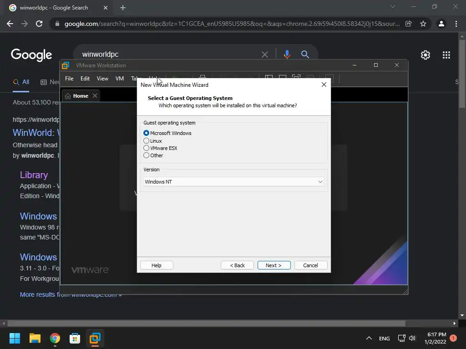
Task: Close the New Virtual Machine Wizard dialog
Action: (324, 85)
